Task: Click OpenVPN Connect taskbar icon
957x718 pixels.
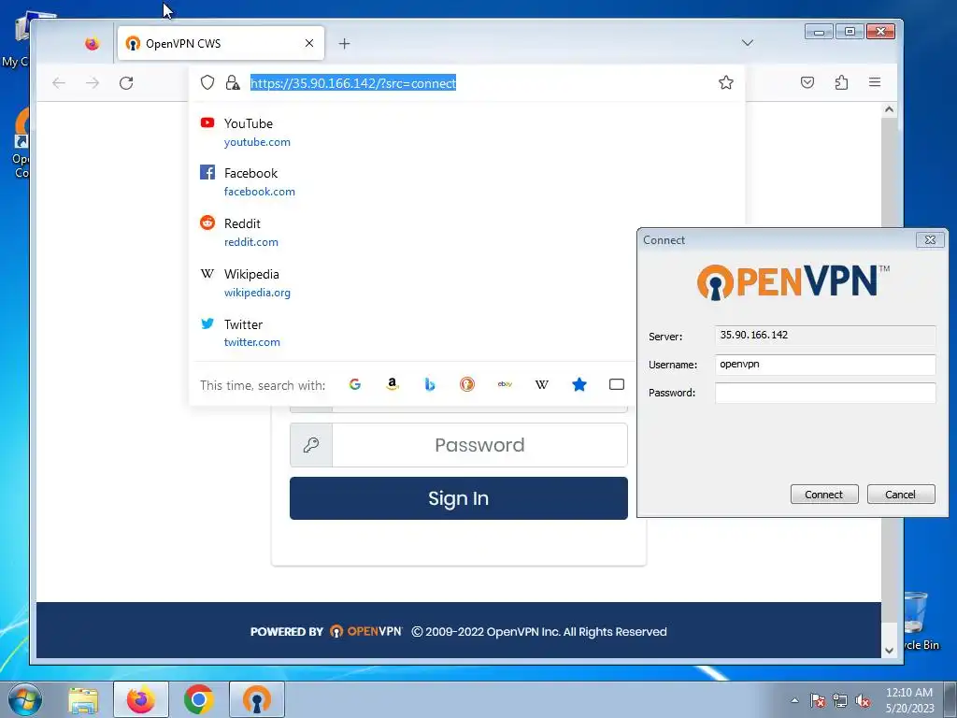Action: pos(256,699)
